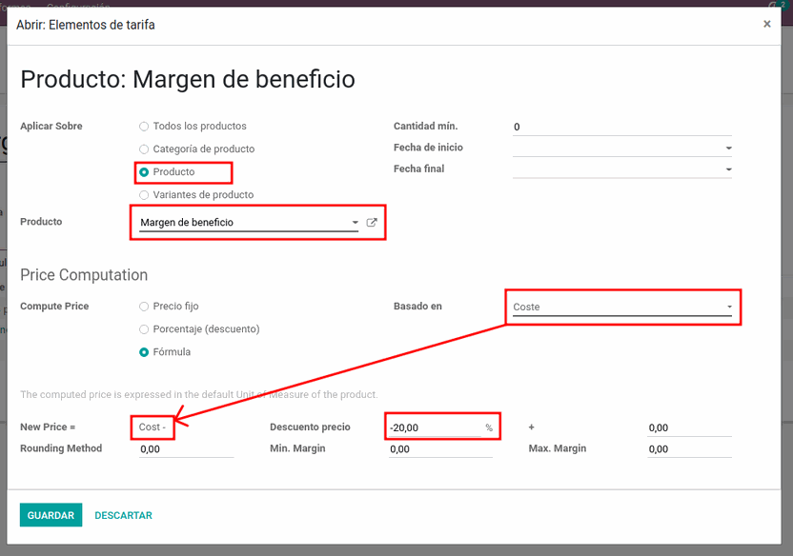
Task: Click the 'Rounding Method' input field
Action: (185, 449)
